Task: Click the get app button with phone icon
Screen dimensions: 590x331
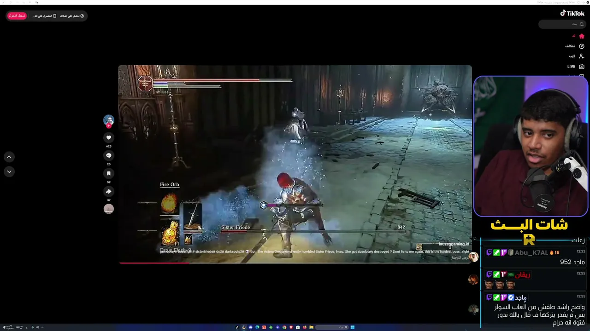Action: pos(44,16)
